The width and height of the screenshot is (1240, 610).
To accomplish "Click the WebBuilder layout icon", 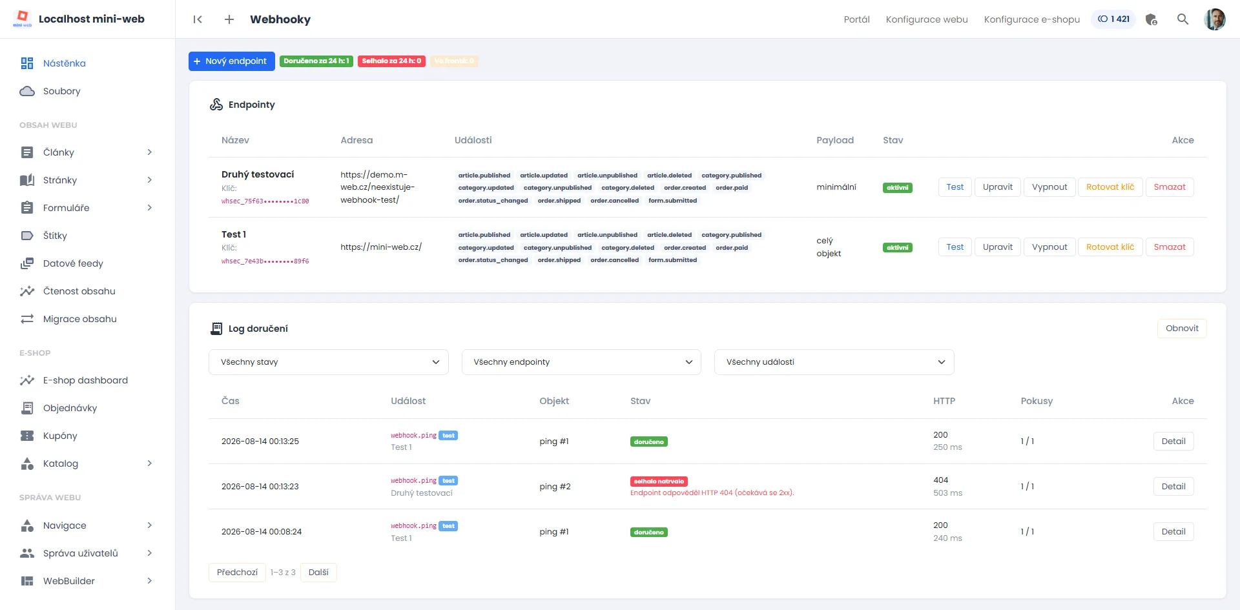I will coord(27,581).
